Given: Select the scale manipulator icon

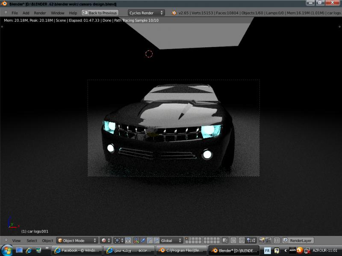Looking at the screenshot, I should [x=156, y=241].
